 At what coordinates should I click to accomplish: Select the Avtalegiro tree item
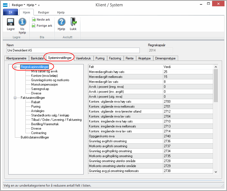(38, 111)
